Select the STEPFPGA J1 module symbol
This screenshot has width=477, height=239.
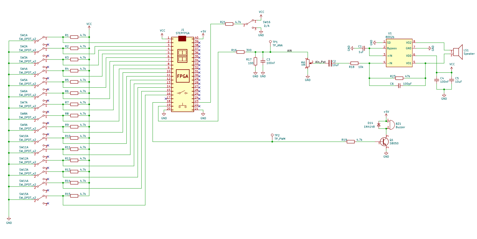point(182,74)
